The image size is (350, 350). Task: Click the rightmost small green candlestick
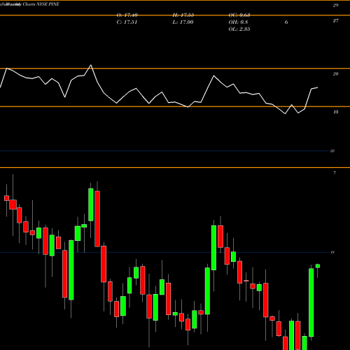point(318,266)
